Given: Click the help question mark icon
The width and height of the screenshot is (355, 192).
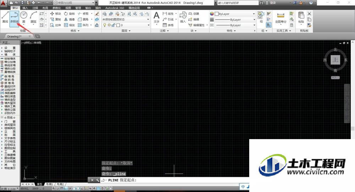Looking at the screenshot, I should [311, 3].
